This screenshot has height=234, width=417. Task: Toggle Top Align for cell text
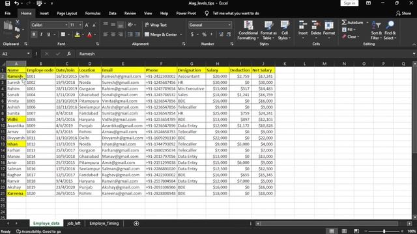[x=106, y=25]
